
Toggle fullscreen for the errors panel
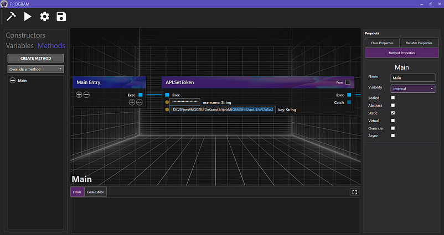(x=354, y=192)
